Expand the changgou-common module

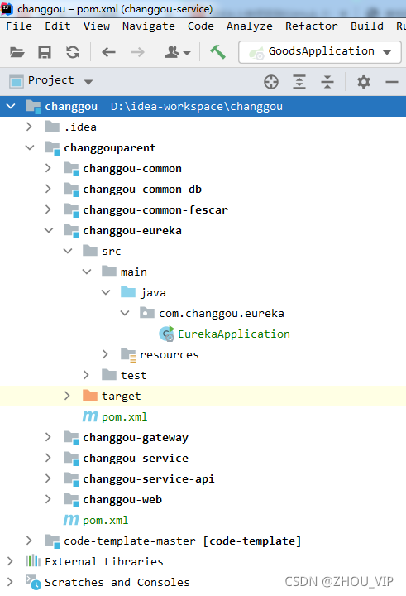pos(48,168)
